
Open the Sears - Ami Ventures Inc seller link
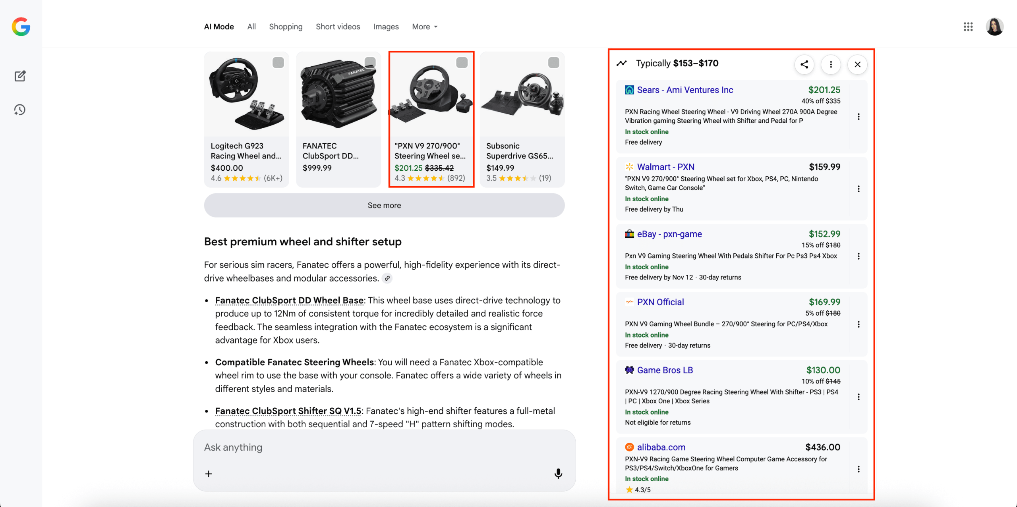pyautogui.click(x=685, y=90)
